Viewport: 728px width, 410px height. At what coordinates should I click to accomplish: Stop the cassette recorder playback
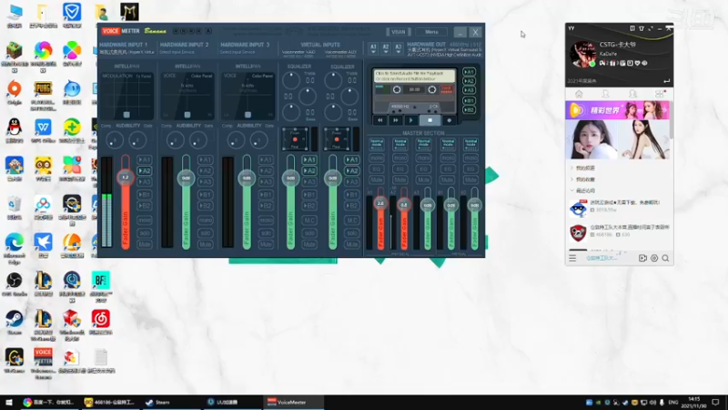click(x=430, y=120)
